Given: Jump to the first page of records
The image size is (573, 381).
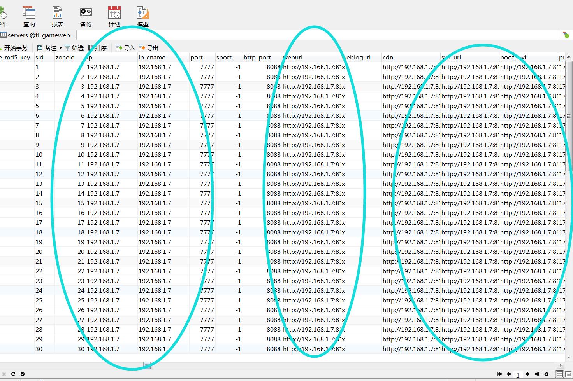Looking at the screenshot, I should pos(499,374).
